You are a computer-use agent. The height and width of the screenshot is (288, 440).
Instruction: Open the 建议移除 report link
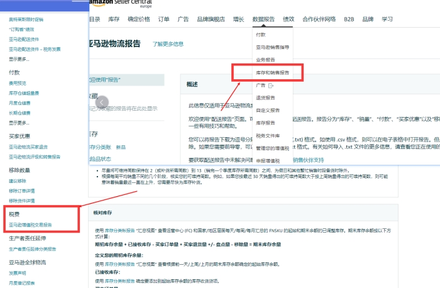(x=18, y=181)
